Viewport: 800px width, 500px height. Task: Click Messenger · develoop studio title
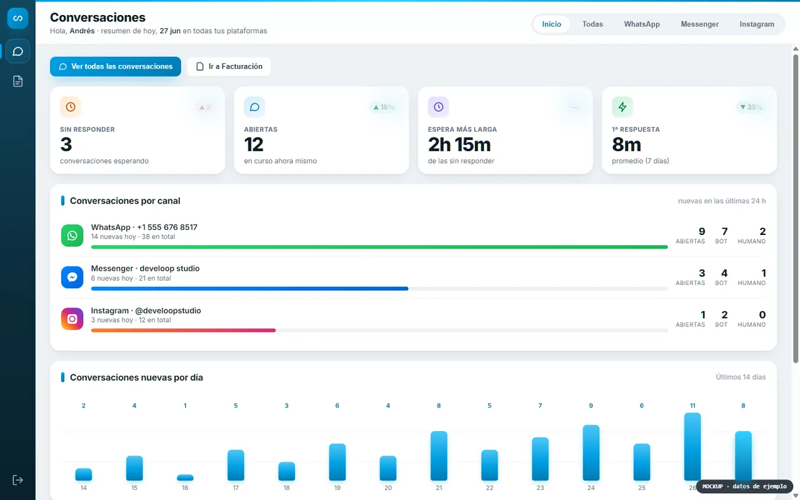click(x=146, y=269)
